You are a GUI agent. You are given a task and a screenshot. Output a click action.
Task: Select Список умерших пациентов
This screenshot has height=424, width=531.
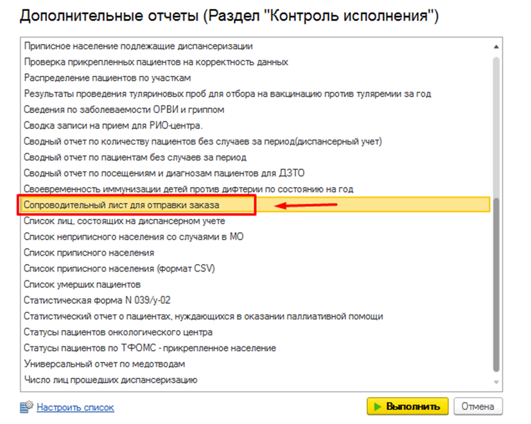point(82,285)
